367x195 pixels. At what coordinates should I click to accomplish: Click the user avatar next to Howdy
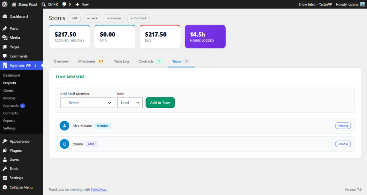click(362, 4)
